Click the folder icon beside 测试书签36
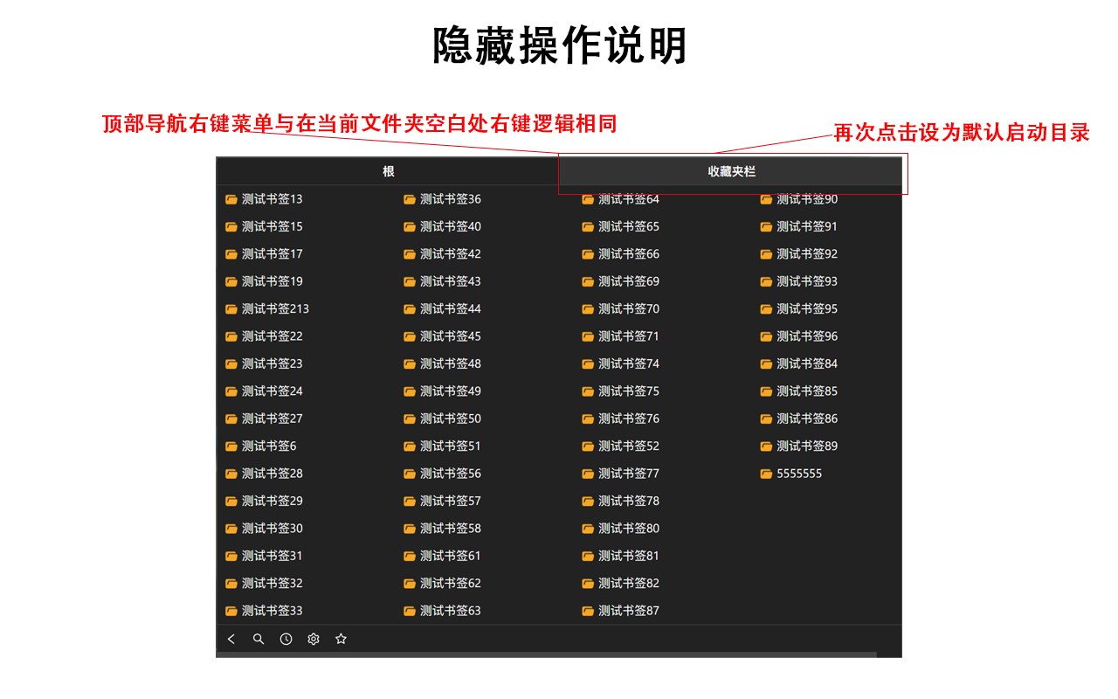 coord(409,198)
